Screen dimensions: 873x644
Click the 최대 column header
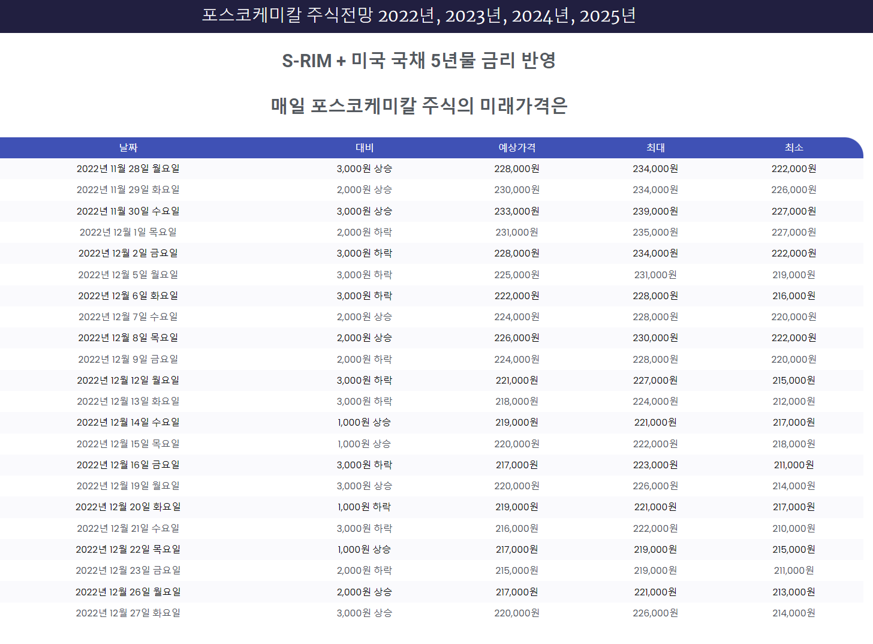pos(655,148)
